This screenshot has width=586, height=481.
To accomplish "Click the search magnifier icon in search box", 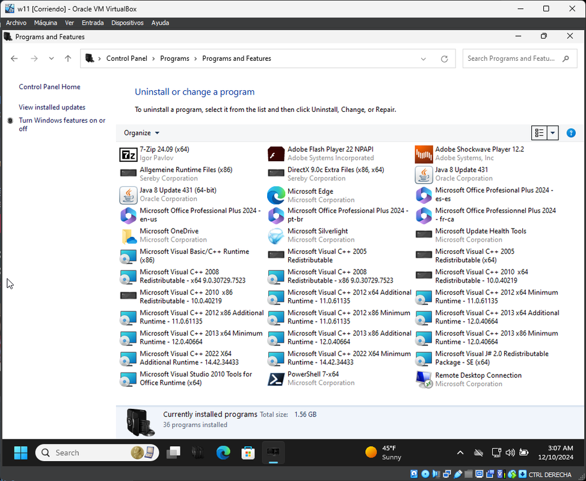I will point(566,59).
